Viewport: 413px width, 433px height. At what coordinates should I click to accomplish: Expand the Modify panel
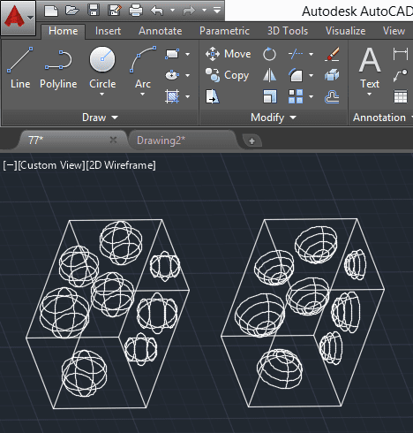tap(274, 118)
